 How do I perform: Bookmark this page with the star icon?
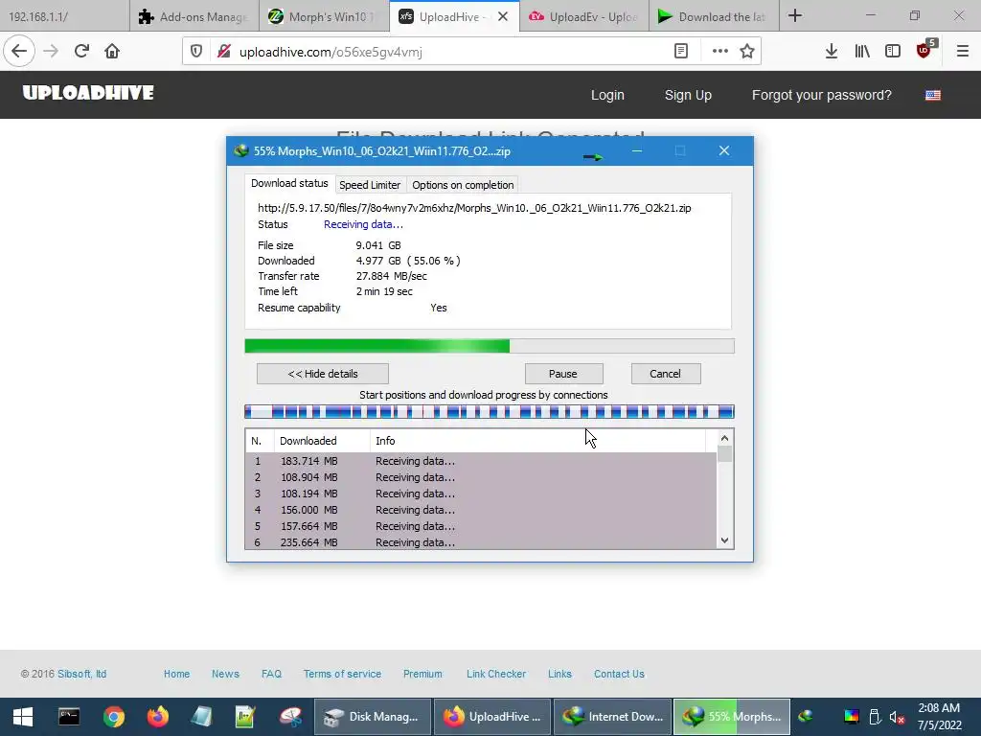click(747, 52)
